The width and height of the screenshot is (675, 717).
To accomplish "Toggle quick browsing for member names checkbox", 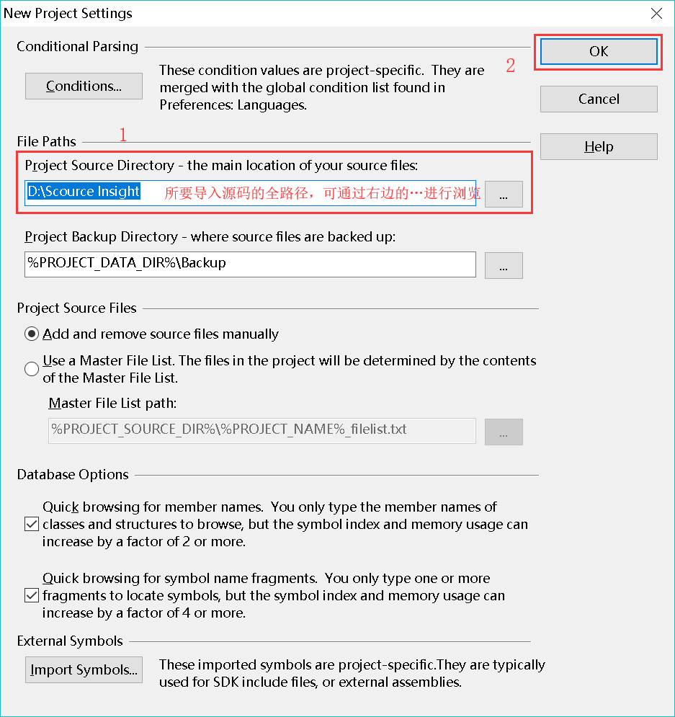I will [x=32, y=524].
